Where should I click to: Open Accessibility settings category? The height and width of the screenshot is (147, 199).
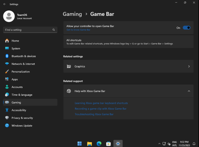[30, 110]
